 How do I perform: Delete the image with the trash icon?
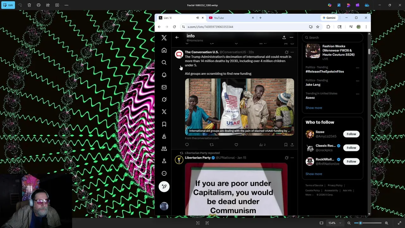coord(29,5)
